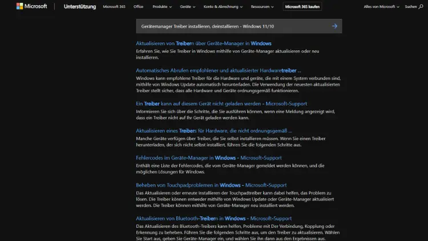
Task: Expand the Geräte dropdown
Action: 188,6
